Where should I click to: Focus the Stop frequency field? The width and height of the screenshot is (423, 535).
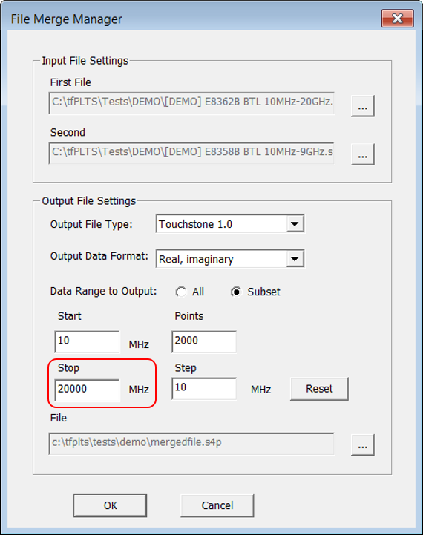(87, 390)
